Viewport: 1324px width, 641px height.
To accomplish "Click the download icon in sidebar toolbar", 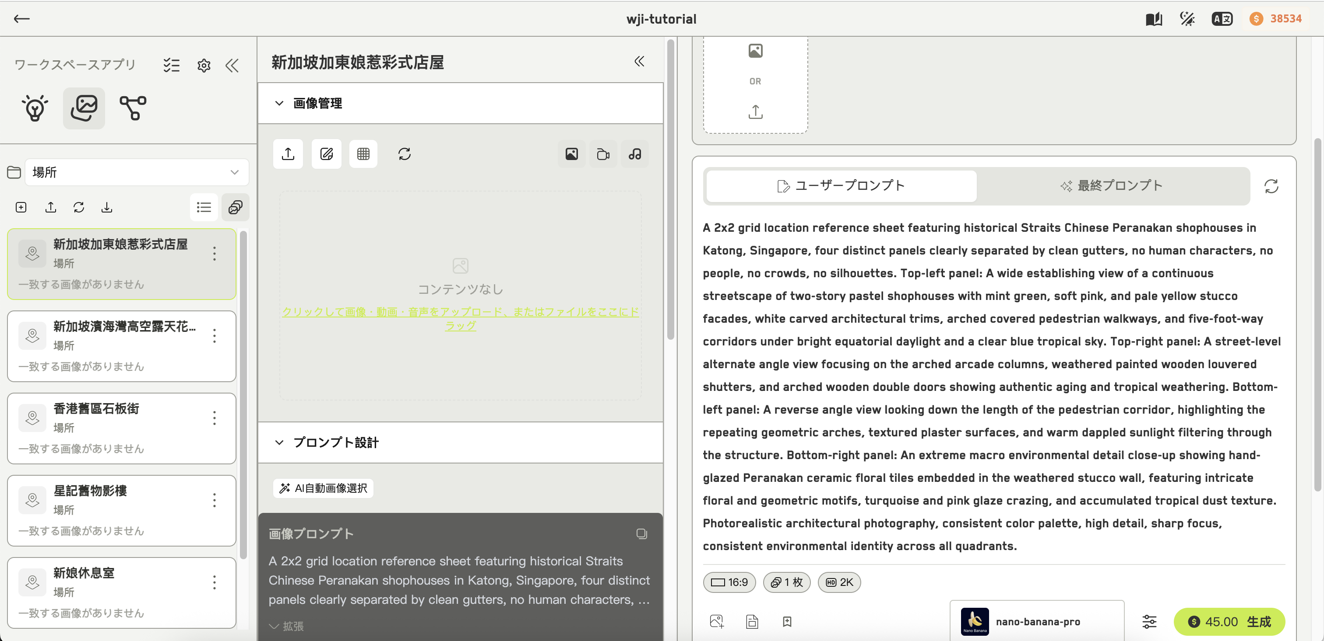I will [107, 207].
